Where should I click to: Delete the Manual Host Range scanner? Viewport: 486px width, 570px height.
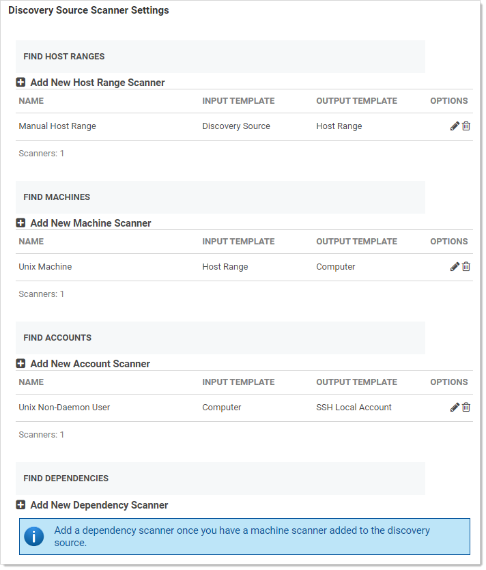(x=466, y=126)
